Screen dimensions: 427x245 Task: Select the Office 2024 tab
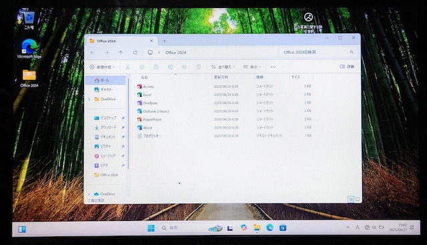[x=121, y=41]
